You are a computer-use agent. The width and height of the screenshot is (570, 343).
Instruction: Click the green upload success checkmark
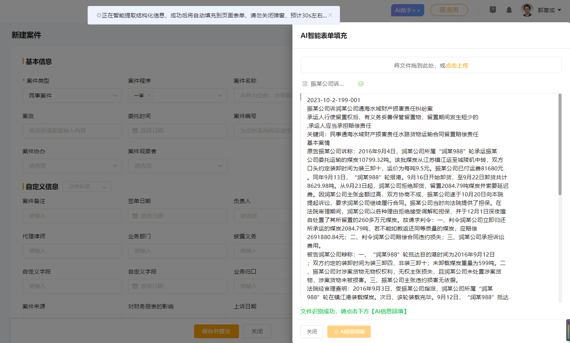pyautogui.click(x=361, y=84)
